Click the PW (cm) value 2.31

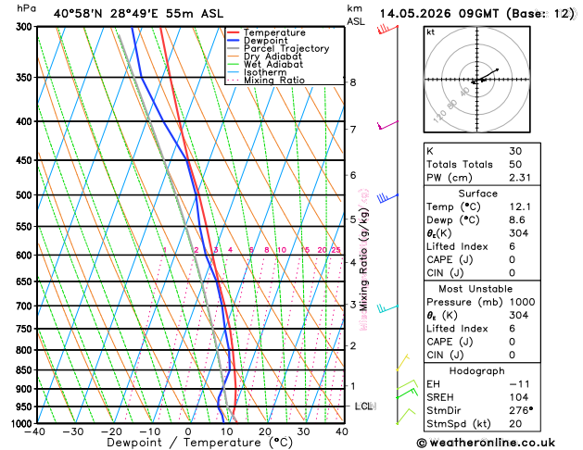520,178
